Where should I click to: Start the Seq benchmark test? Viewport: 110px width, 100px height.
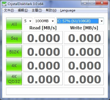click(x=14, y=38)
